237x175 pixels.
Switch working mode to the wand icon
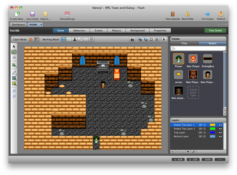tap(80, 39)
